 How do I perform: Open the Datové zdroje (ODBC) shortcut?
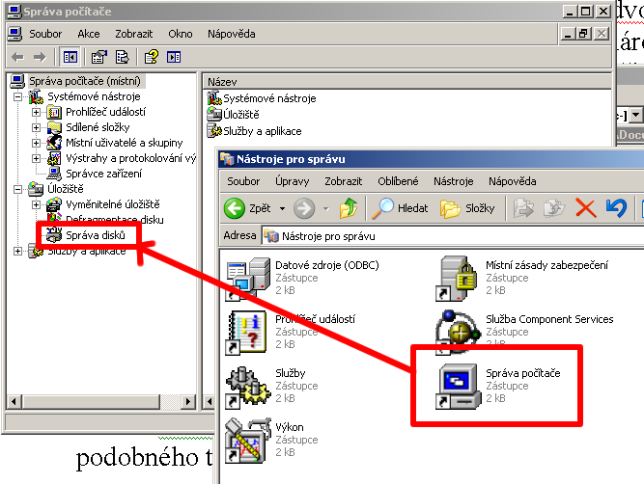pos(245,278)
